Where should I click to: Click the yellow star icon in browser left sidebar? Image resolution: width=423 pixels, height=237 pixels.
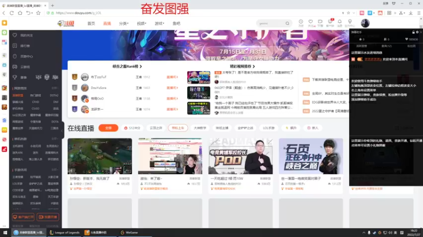pyautogui.click(x=4, y=23)
